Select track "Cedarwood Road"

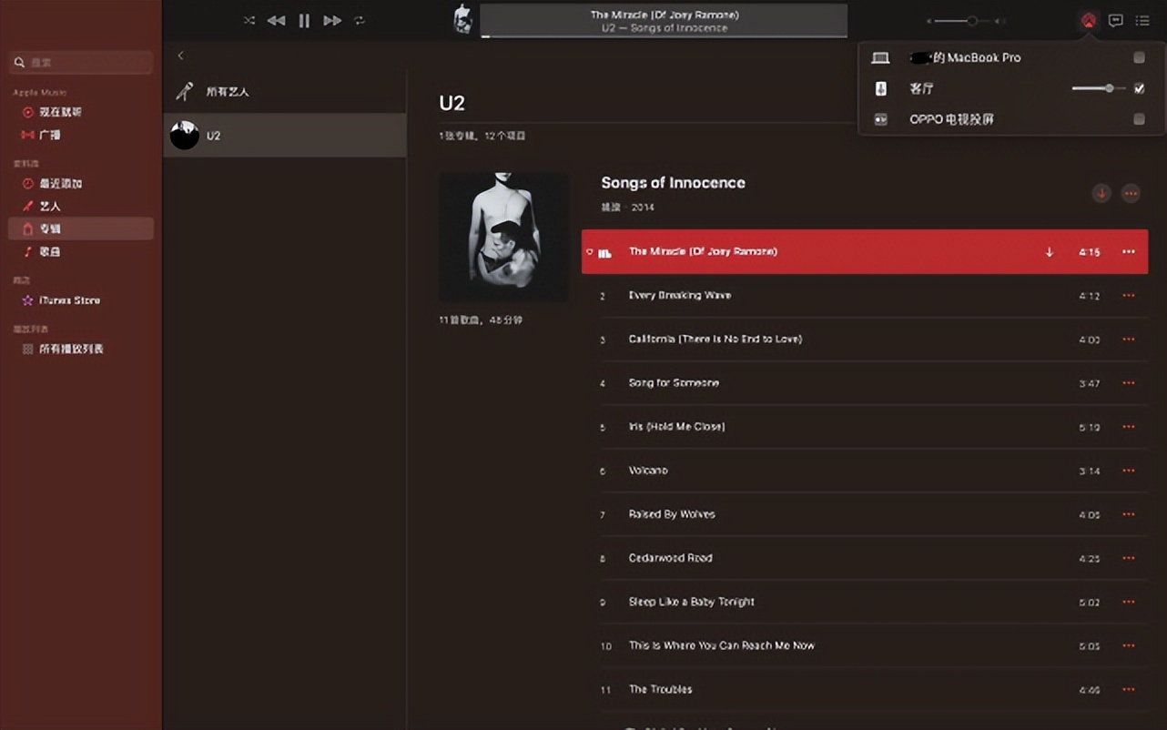(x=865, y=558)
